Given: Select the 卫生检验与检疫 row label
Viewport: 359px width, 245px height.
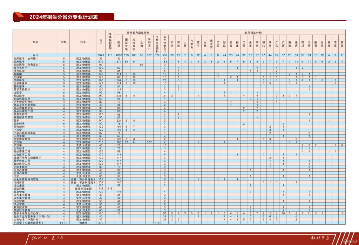Looking at the screenshot, I should (23, 102).
